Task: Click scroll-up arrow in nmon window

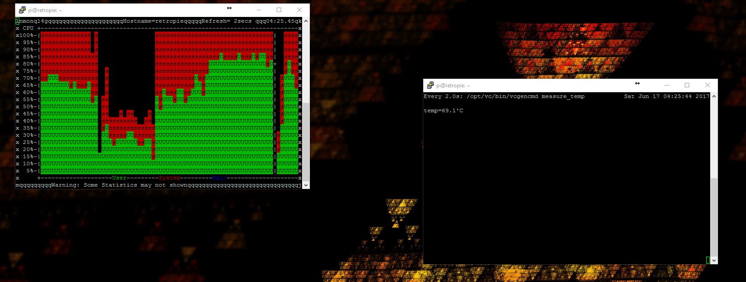Action: (306, 21)
